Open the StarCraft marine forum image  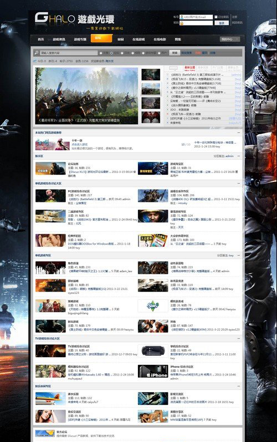(x=153, y=216)
